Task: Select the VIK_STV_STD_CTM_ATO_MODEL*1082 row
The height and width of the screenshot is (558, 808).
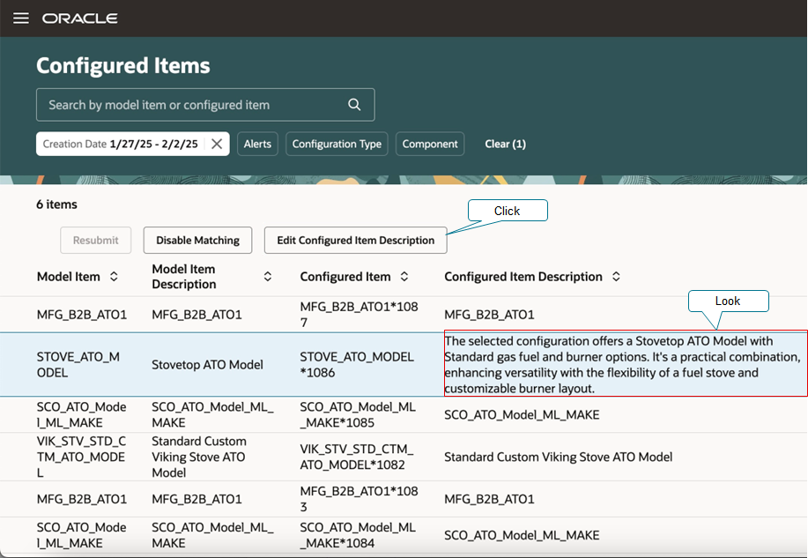Action: pos(356,457)
